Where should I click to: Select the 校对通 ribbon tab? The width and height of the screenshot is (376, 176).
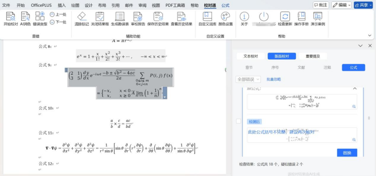[x=210, y=5]
